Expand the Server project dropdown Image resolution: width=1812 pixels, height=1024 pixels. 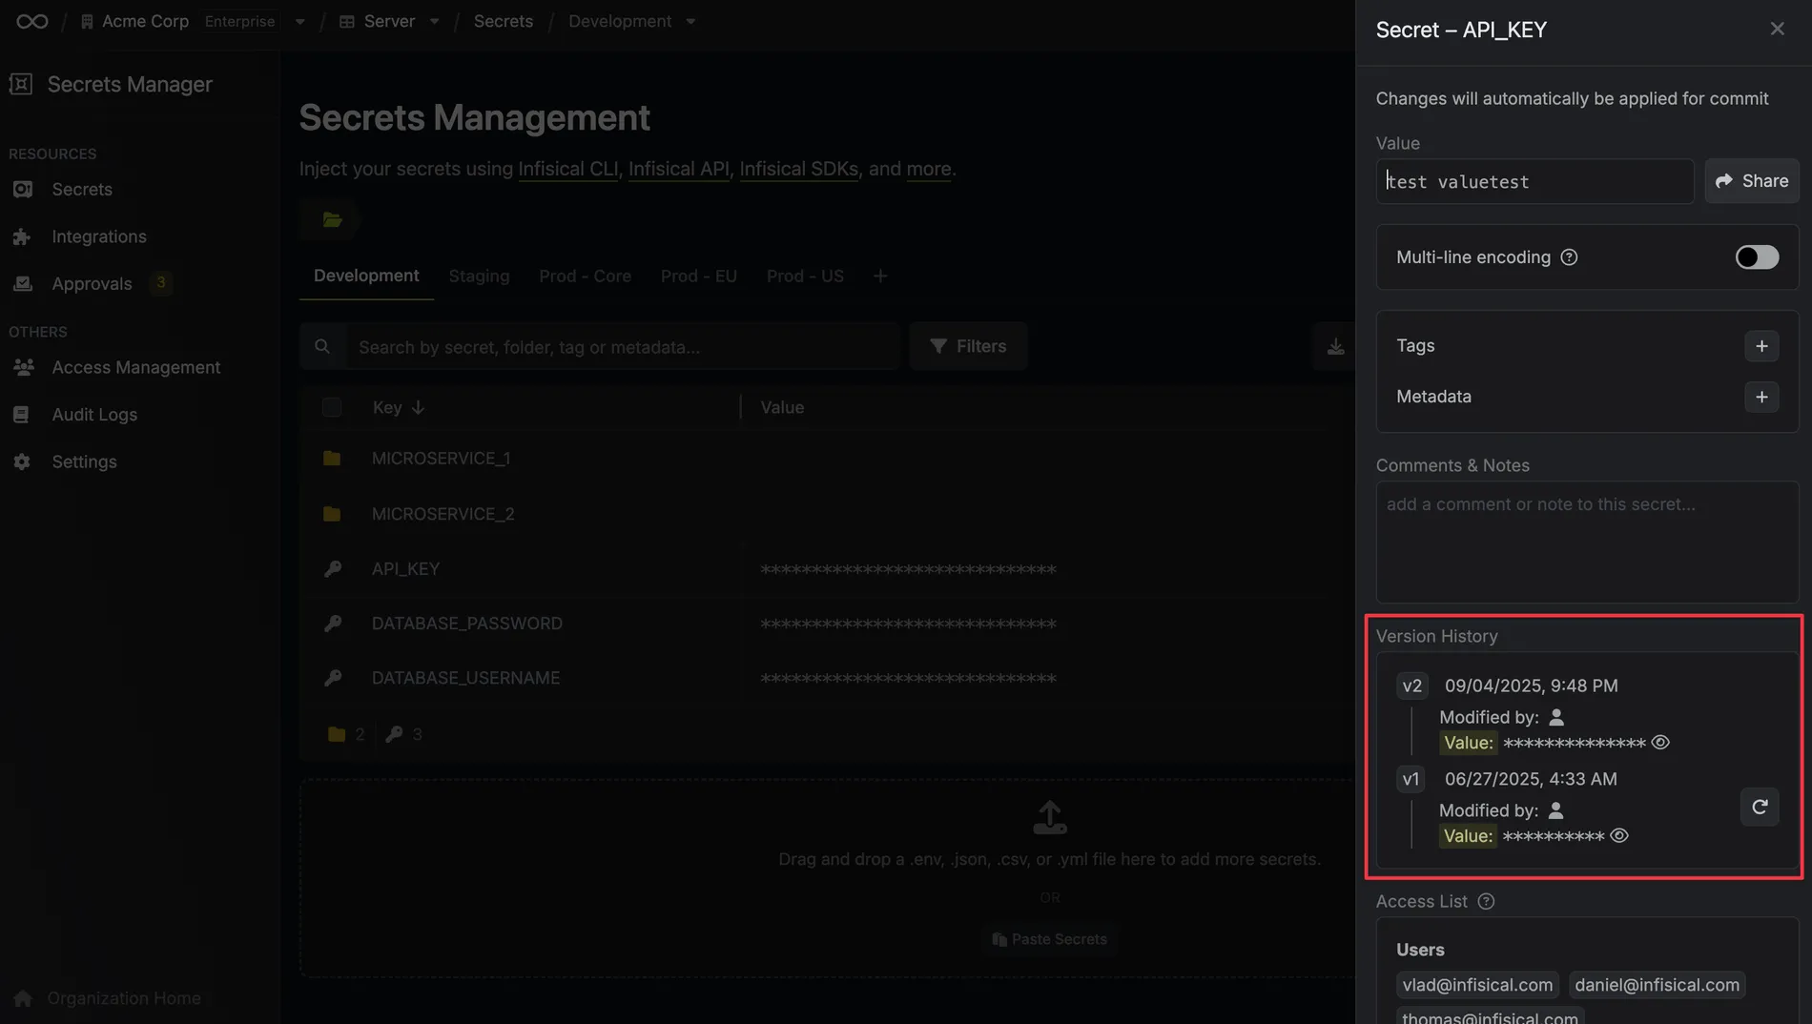[435, 21]
